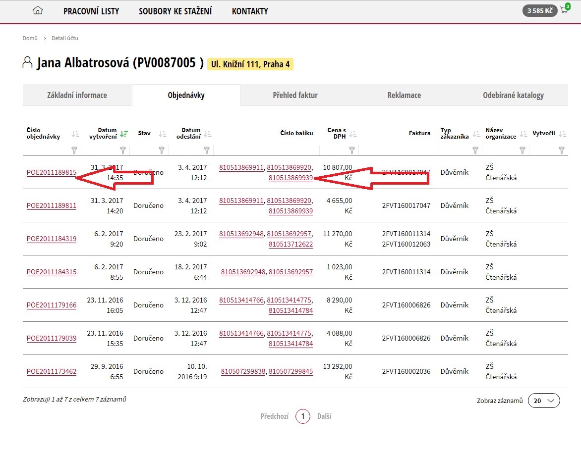This screenshot has height=453, width=581.
Task: Sort by Typ zákazníka column icon
Action: [476, 134]
